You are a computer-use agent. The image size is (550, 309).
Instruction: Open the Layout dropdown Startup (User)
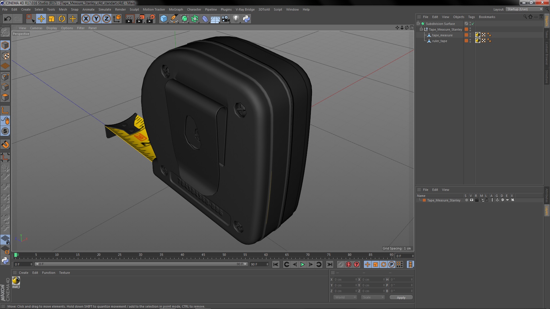coord(524,9)
